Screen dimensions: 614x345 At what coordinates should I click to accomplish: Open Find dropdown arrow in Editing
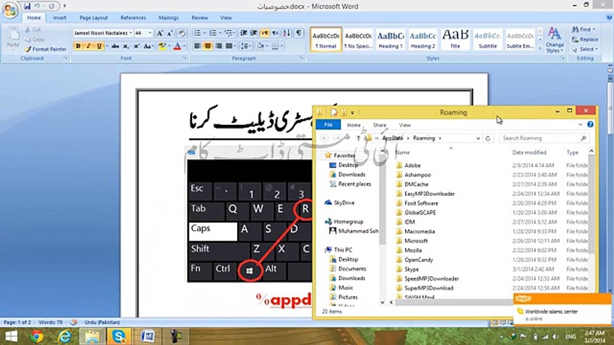click(x=595, y=30)
